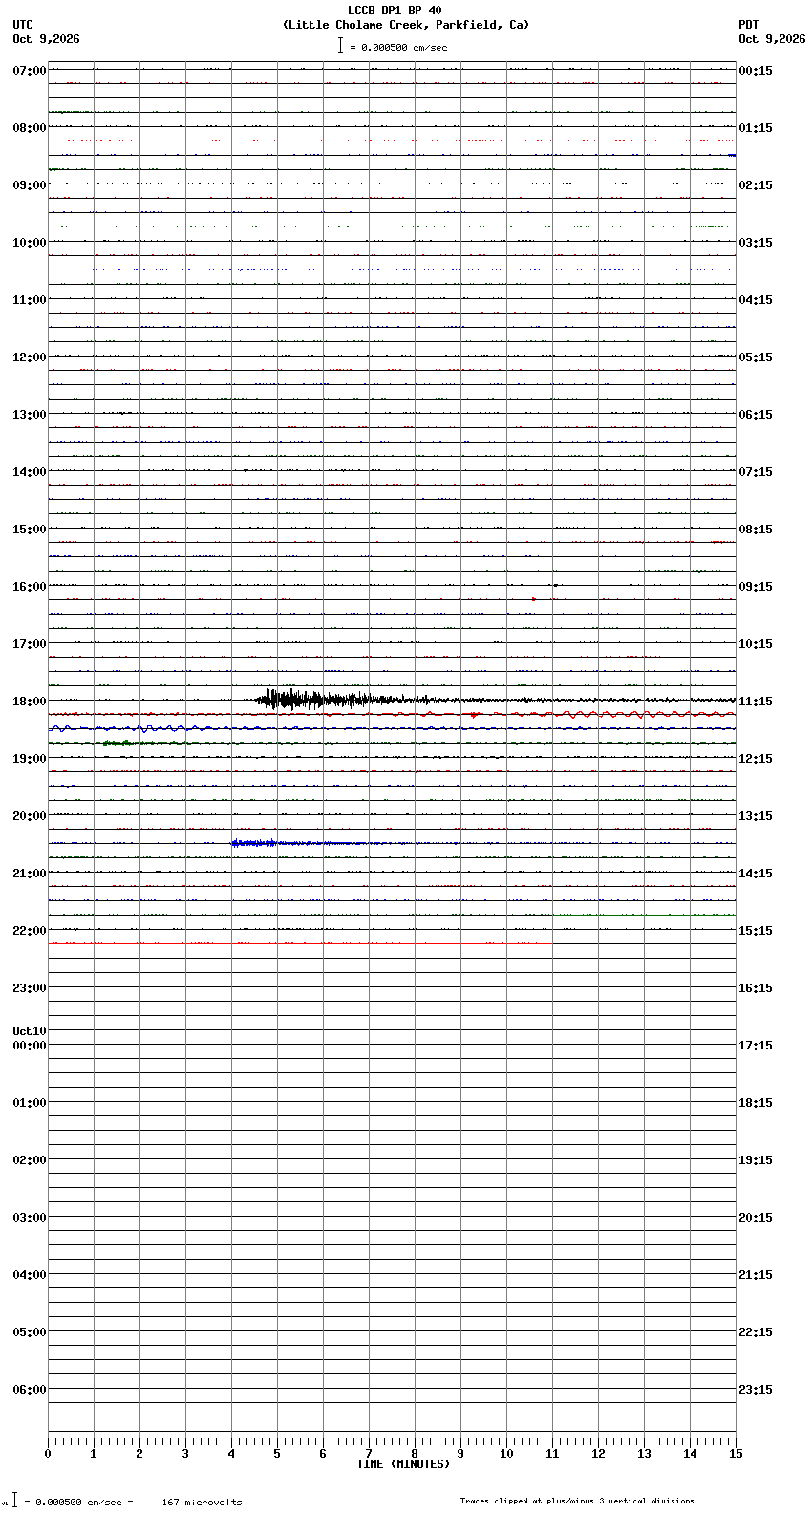Click the '23:15' PDT row label

click(756, 1390)
